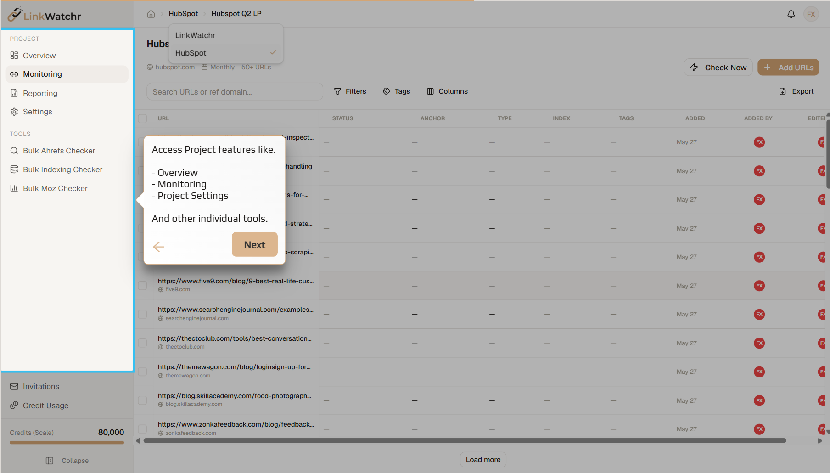This screenshot has width=830, height=473.
Task: Open the home breadcrumb icon
Action: click(x=151, y=14)
